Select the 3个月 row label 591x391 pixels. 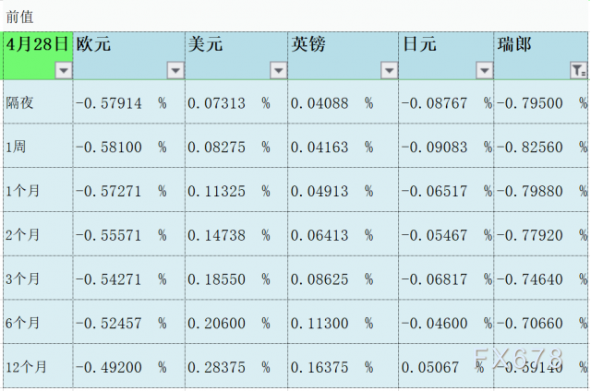tap(38, 278)
